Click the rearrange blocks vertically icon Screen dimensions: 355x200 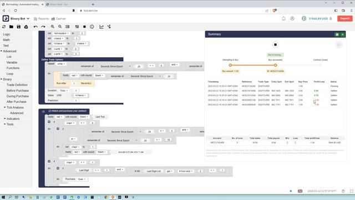tap(68, 27)
